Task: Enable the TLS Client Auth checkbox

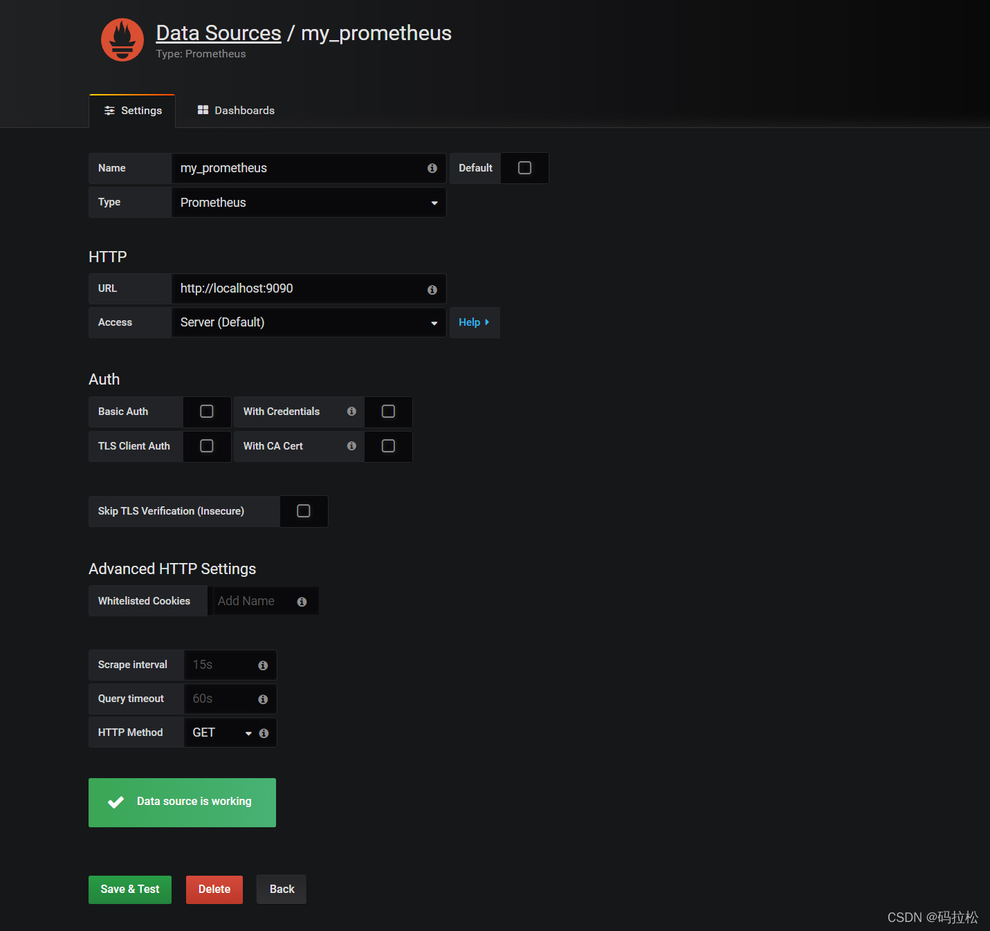Action: (x=207, y=446)
